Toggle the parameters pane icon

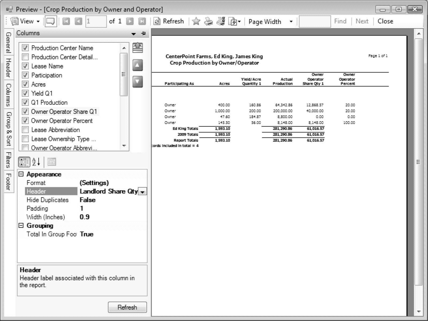(x=51, y=21)
